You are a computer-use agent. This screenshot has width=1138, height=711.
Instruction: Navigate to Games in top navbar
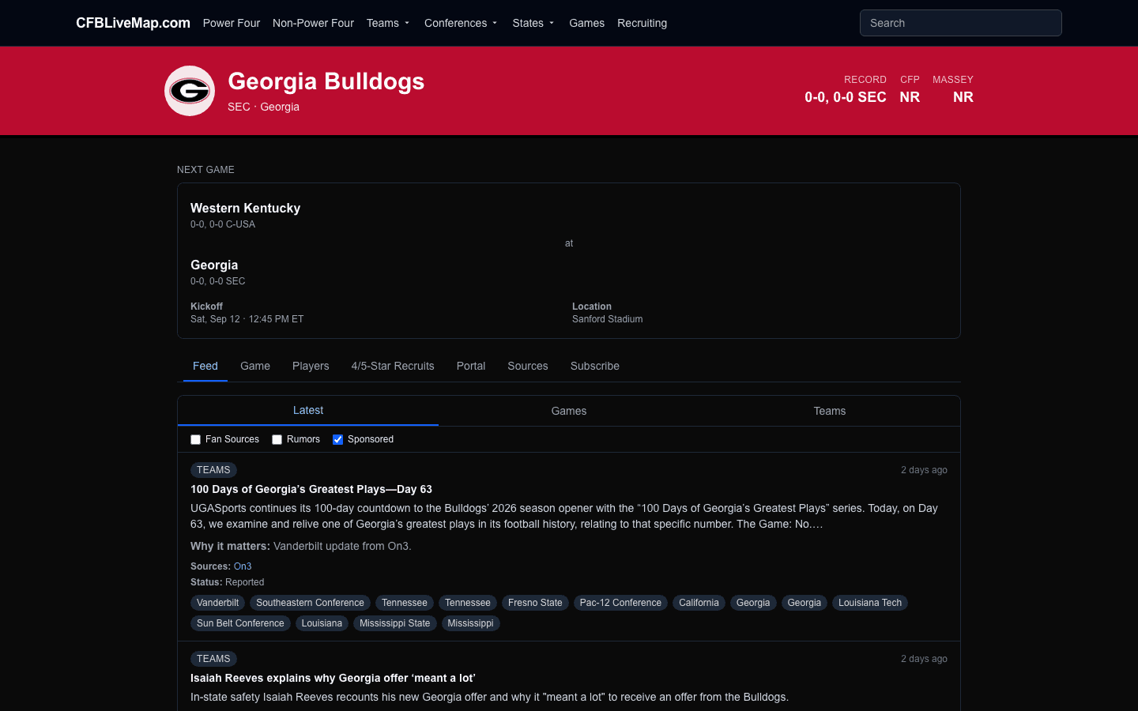(586, 23)
